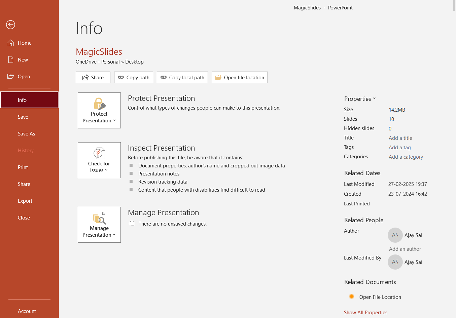Click Open File Location under Related Documents
The height and width of the screenshot is (318, 456).
380,297
